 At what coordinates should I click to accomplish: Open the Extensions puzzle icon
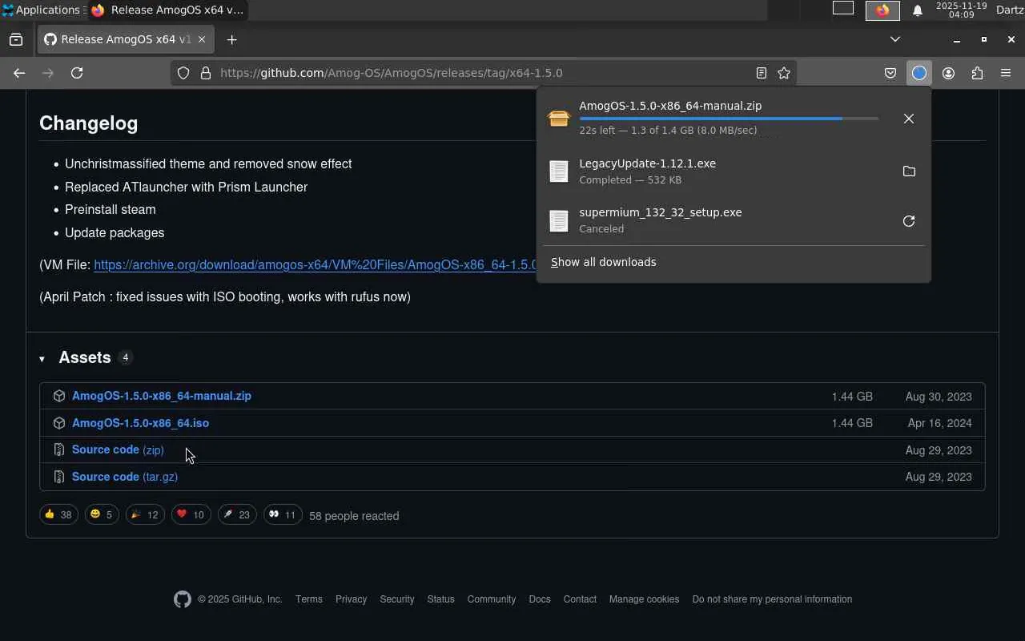[x=977, y=73]
